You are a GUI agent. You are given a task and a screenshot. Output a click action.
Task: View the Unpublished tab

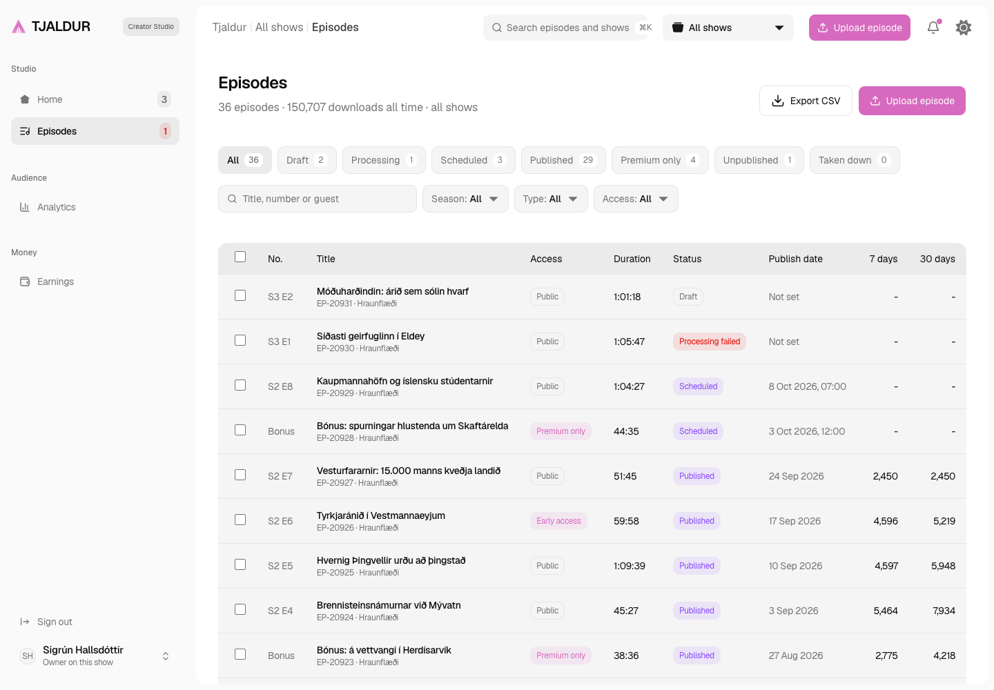[x=759, y=160]
